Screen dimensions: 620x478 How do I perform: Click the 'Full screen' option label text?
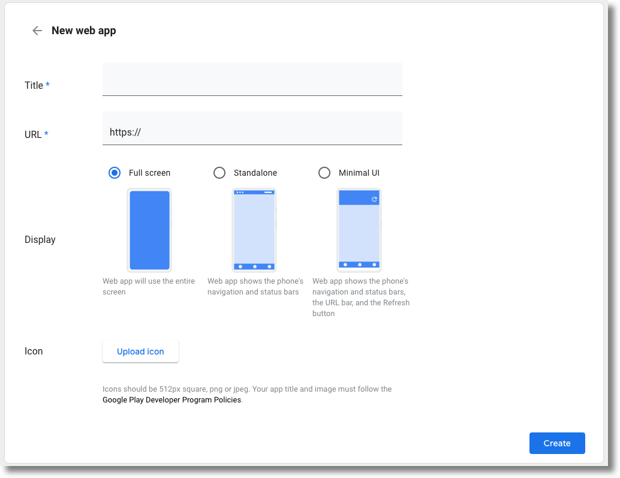click(x=149, y=173)
